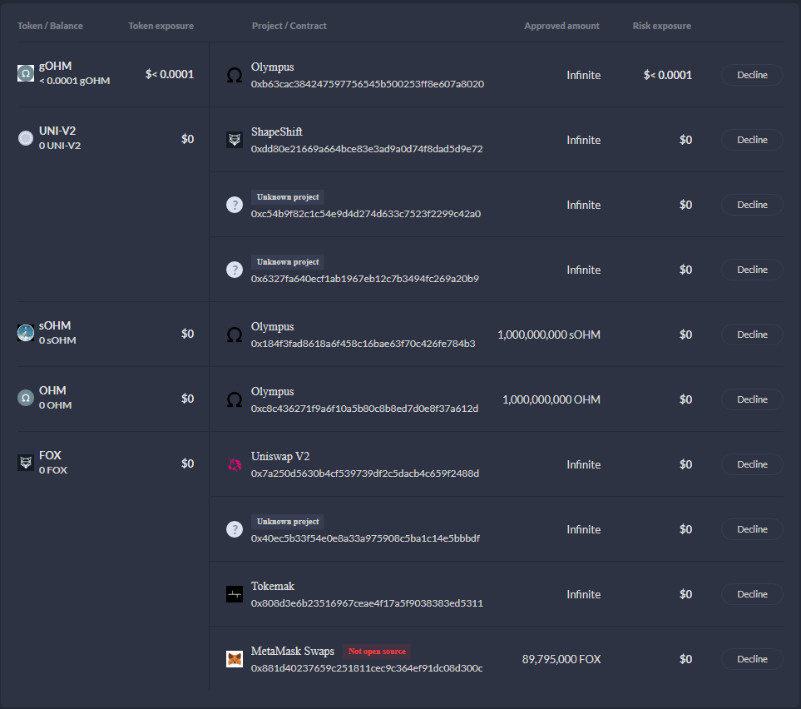Click the gOHM token icon
The width and height of the screenshot is (801, 709).
pyautogui.click(x=26, y=73)
